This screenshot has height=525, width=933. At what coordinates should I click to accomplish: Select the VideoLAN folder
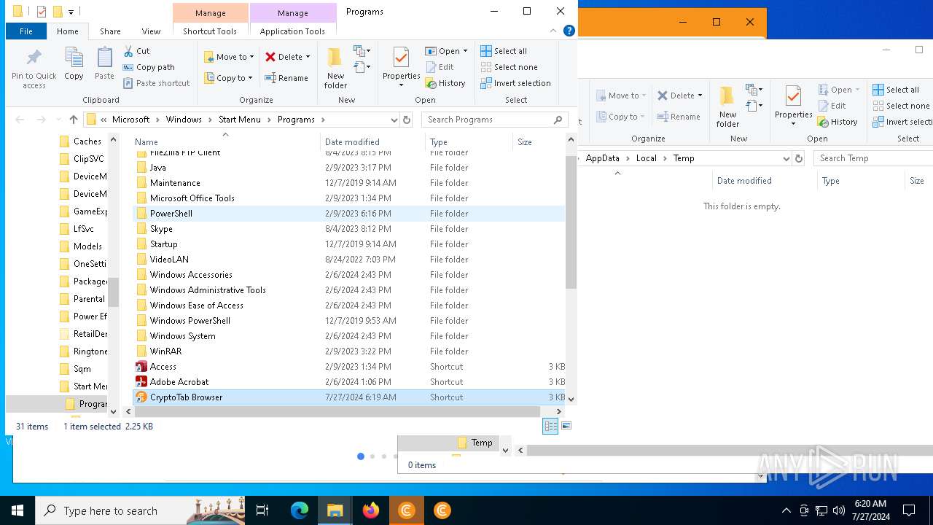click(348, 260)
